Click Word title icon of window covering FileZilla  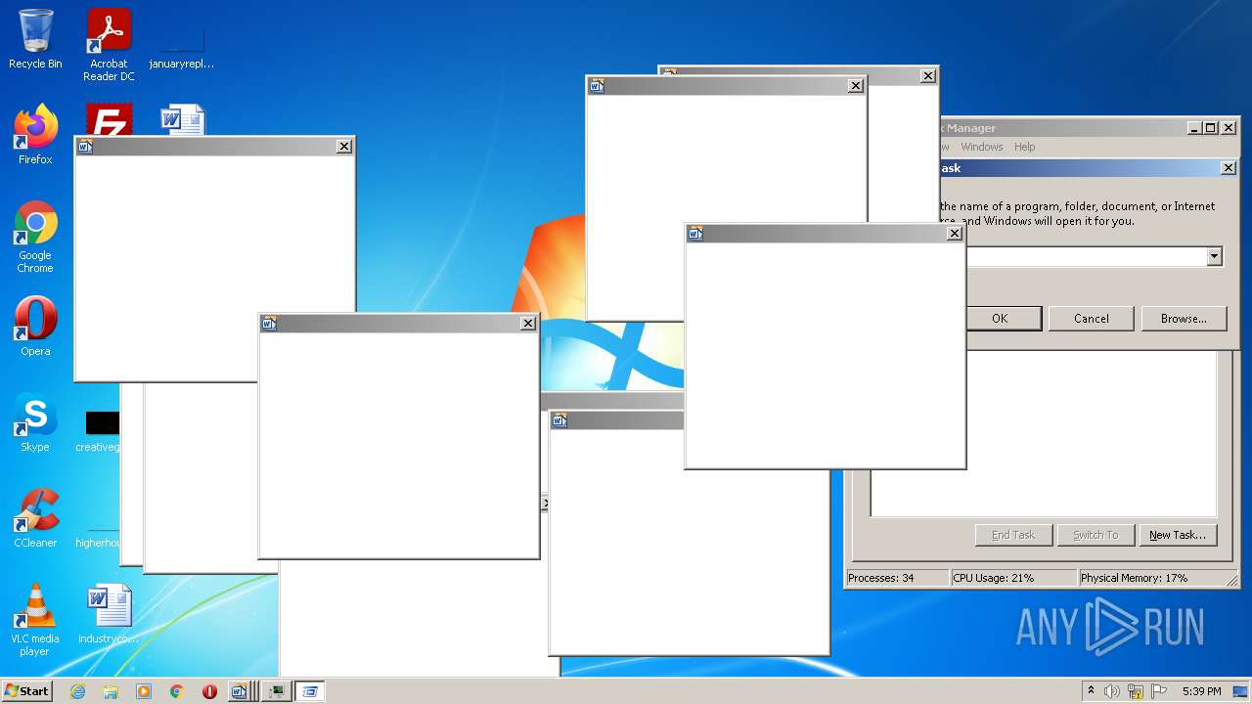click(85, 147)
